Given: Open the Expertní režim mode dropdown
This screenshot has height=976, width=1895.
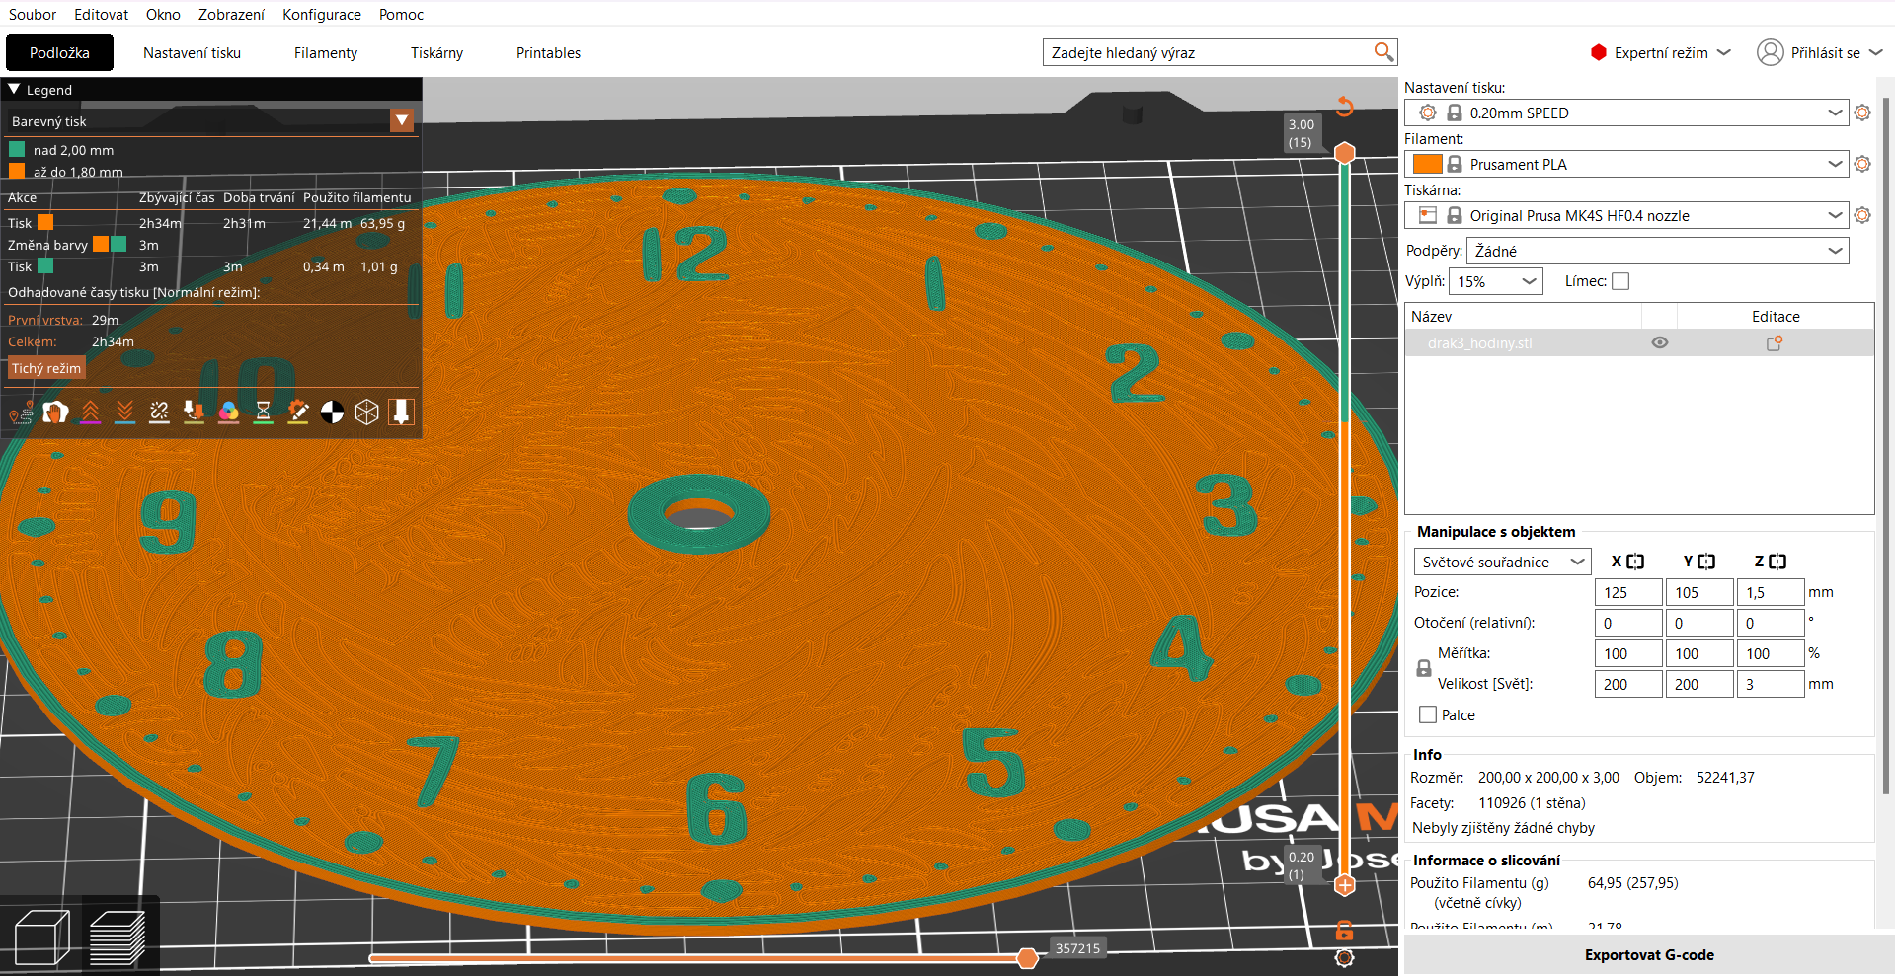Looking at the screenshot, I should [x=1661, y=53].
